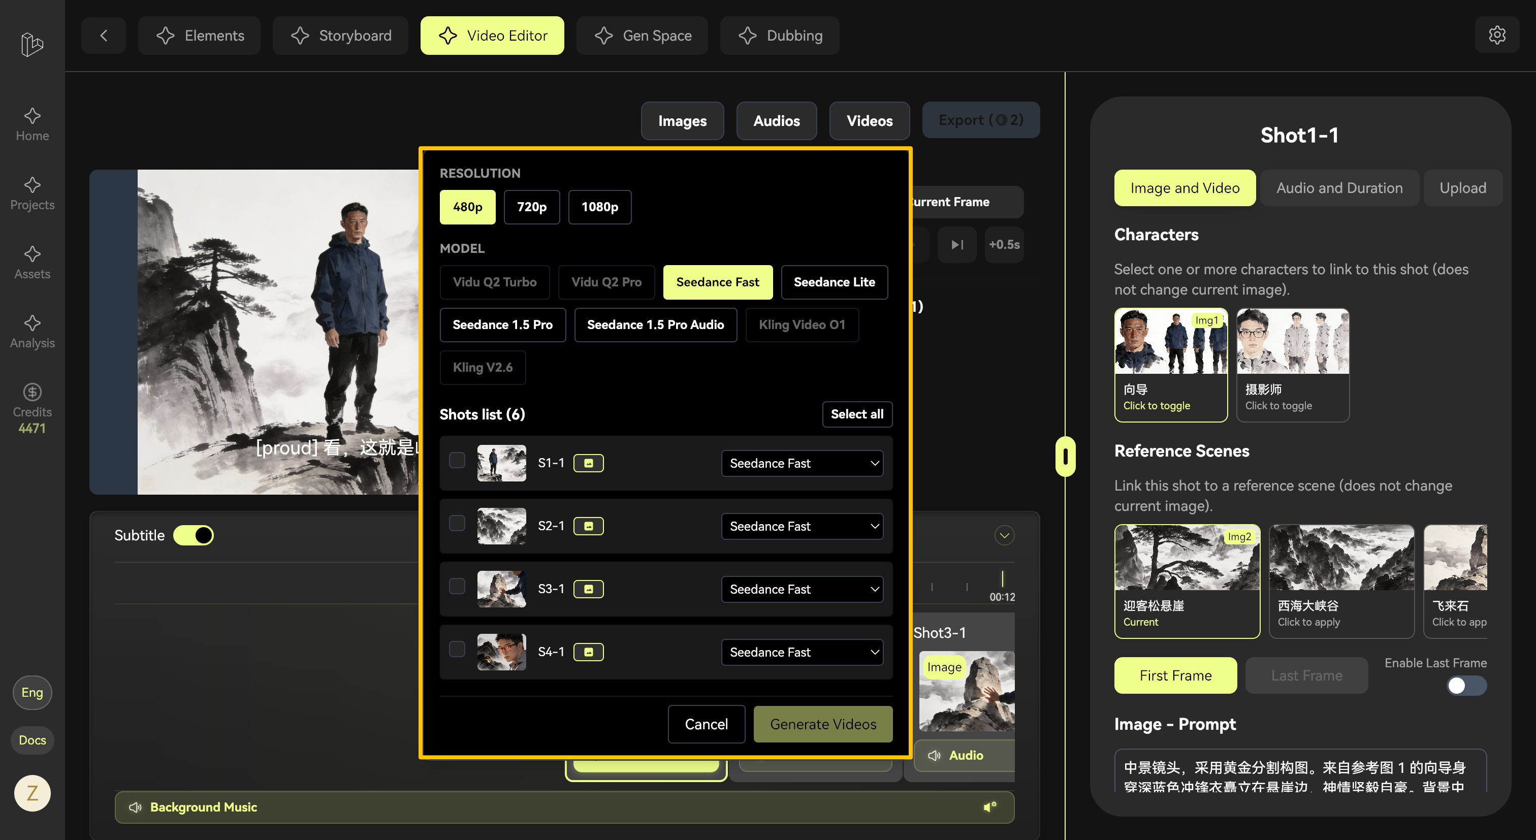Select 480p resolution
Screen dimensions: 1536x840
(x=467, y=207)
